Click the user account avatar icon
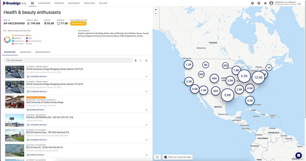 pos(271,3)
